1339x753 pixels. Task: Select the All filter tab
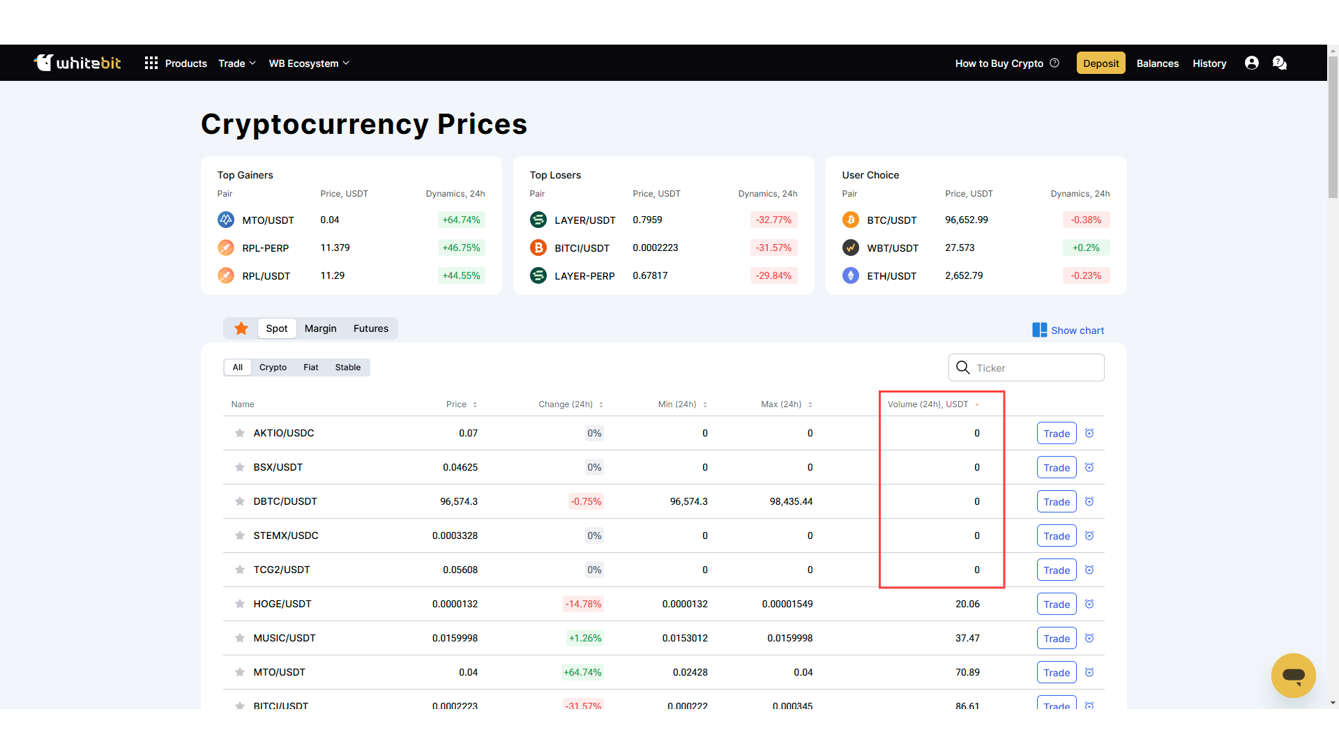238,367
